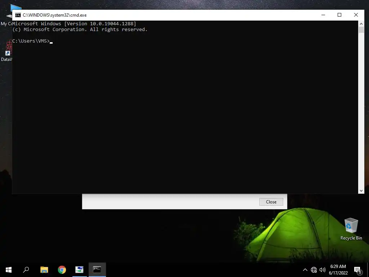Open the clock showing 6:29 AM
This screenshot has height=277, width=369.
point(338,270)
